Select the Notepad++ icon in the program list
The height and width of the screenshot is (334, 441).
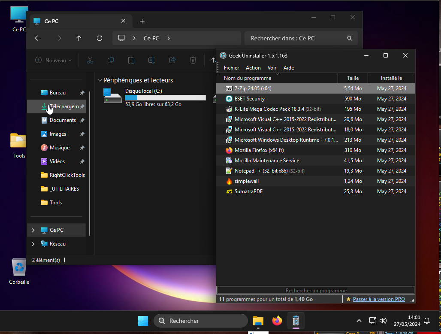[x=229, y=171]
